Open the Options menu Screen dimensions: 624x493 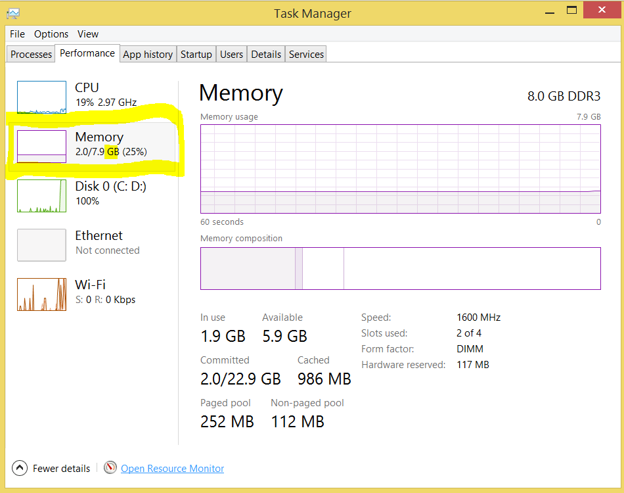[51, 34]
